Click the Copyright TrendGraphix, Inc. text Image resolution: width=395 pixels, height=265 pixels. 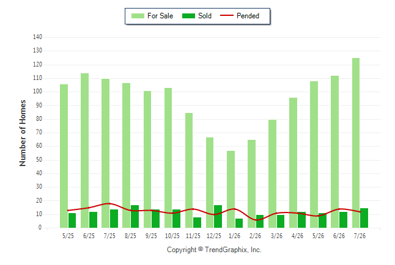coord(214,250)
